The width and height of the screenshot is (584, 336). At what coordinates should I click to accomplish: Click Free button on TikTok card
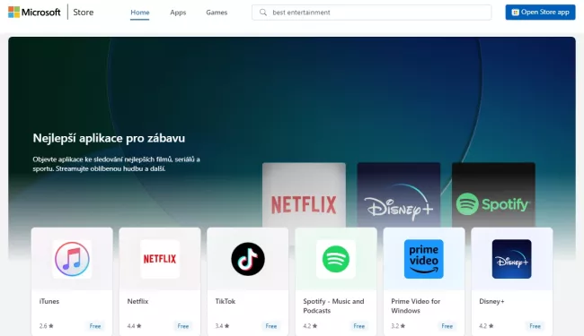(x=271, y=326)
